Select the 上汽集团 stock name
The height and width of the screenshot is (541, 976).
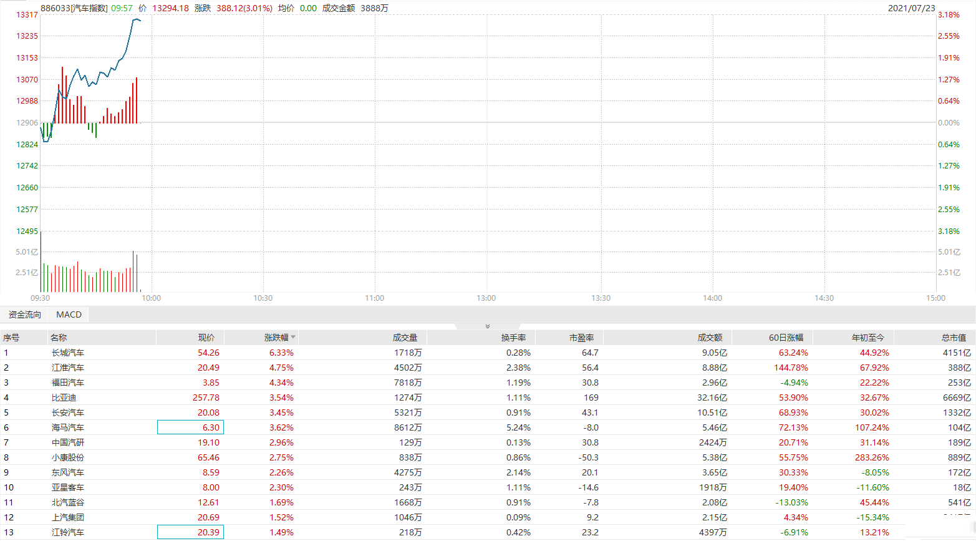pos(68,517)
